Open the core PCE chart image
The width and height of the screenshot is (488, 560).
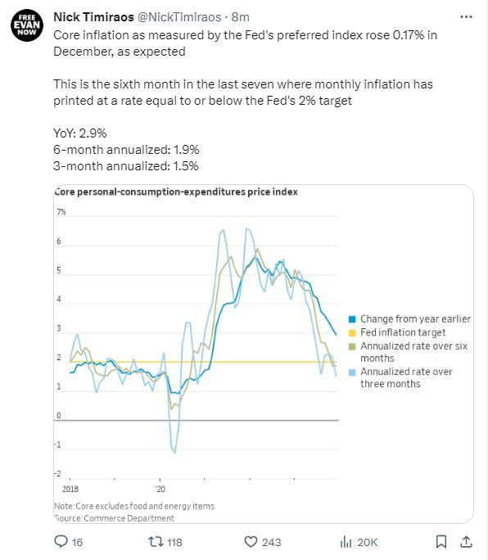pyautogui.click(x=264, y=354)
